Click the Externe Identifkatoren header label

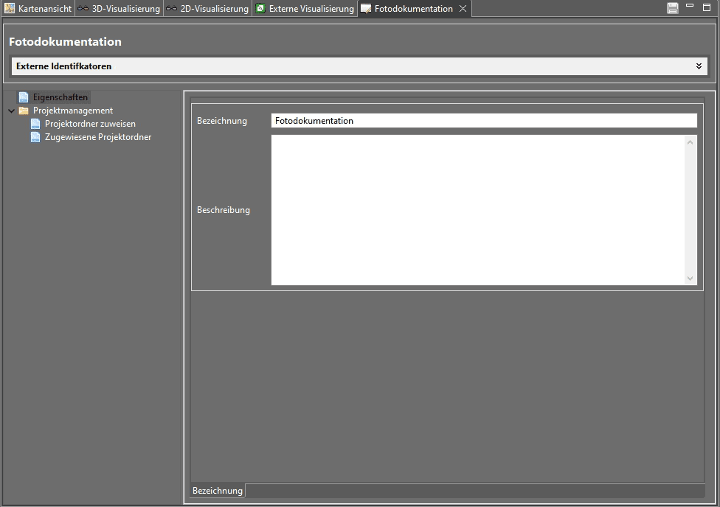pyautogui.click(x=64, y=66)
